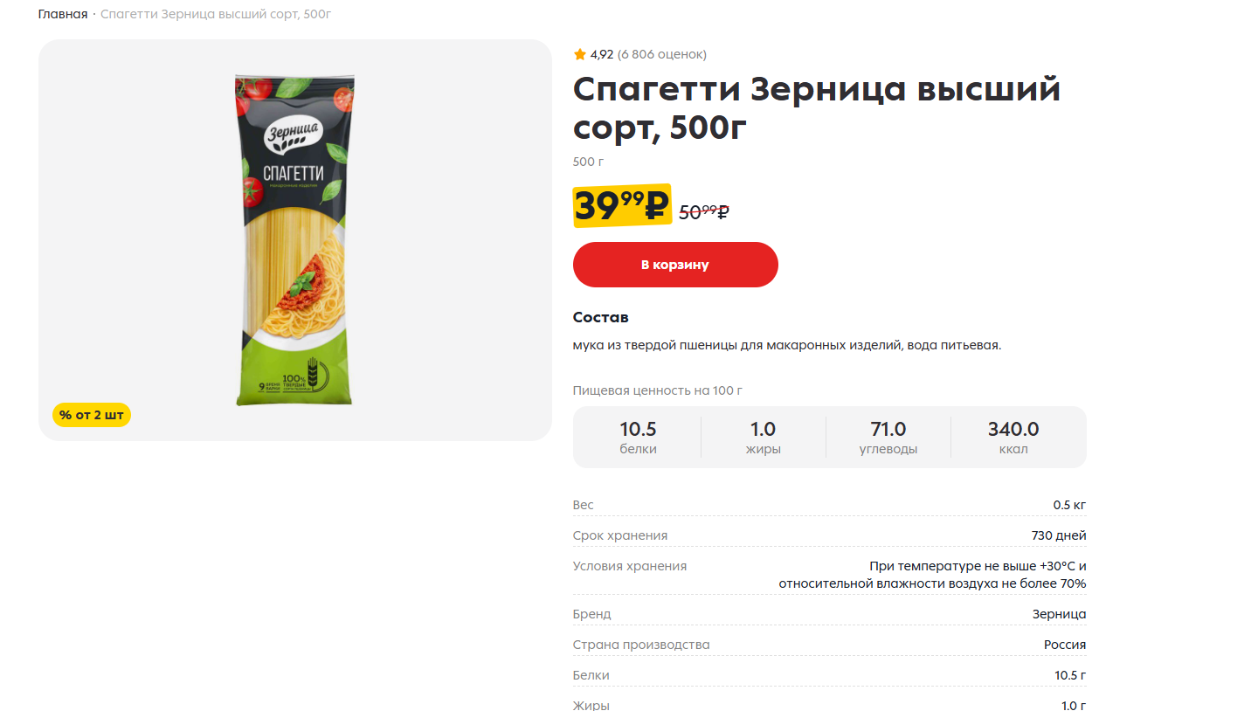
Task: Select the 71.0 углеводы nutrition cell
Action: coord(888,438)
